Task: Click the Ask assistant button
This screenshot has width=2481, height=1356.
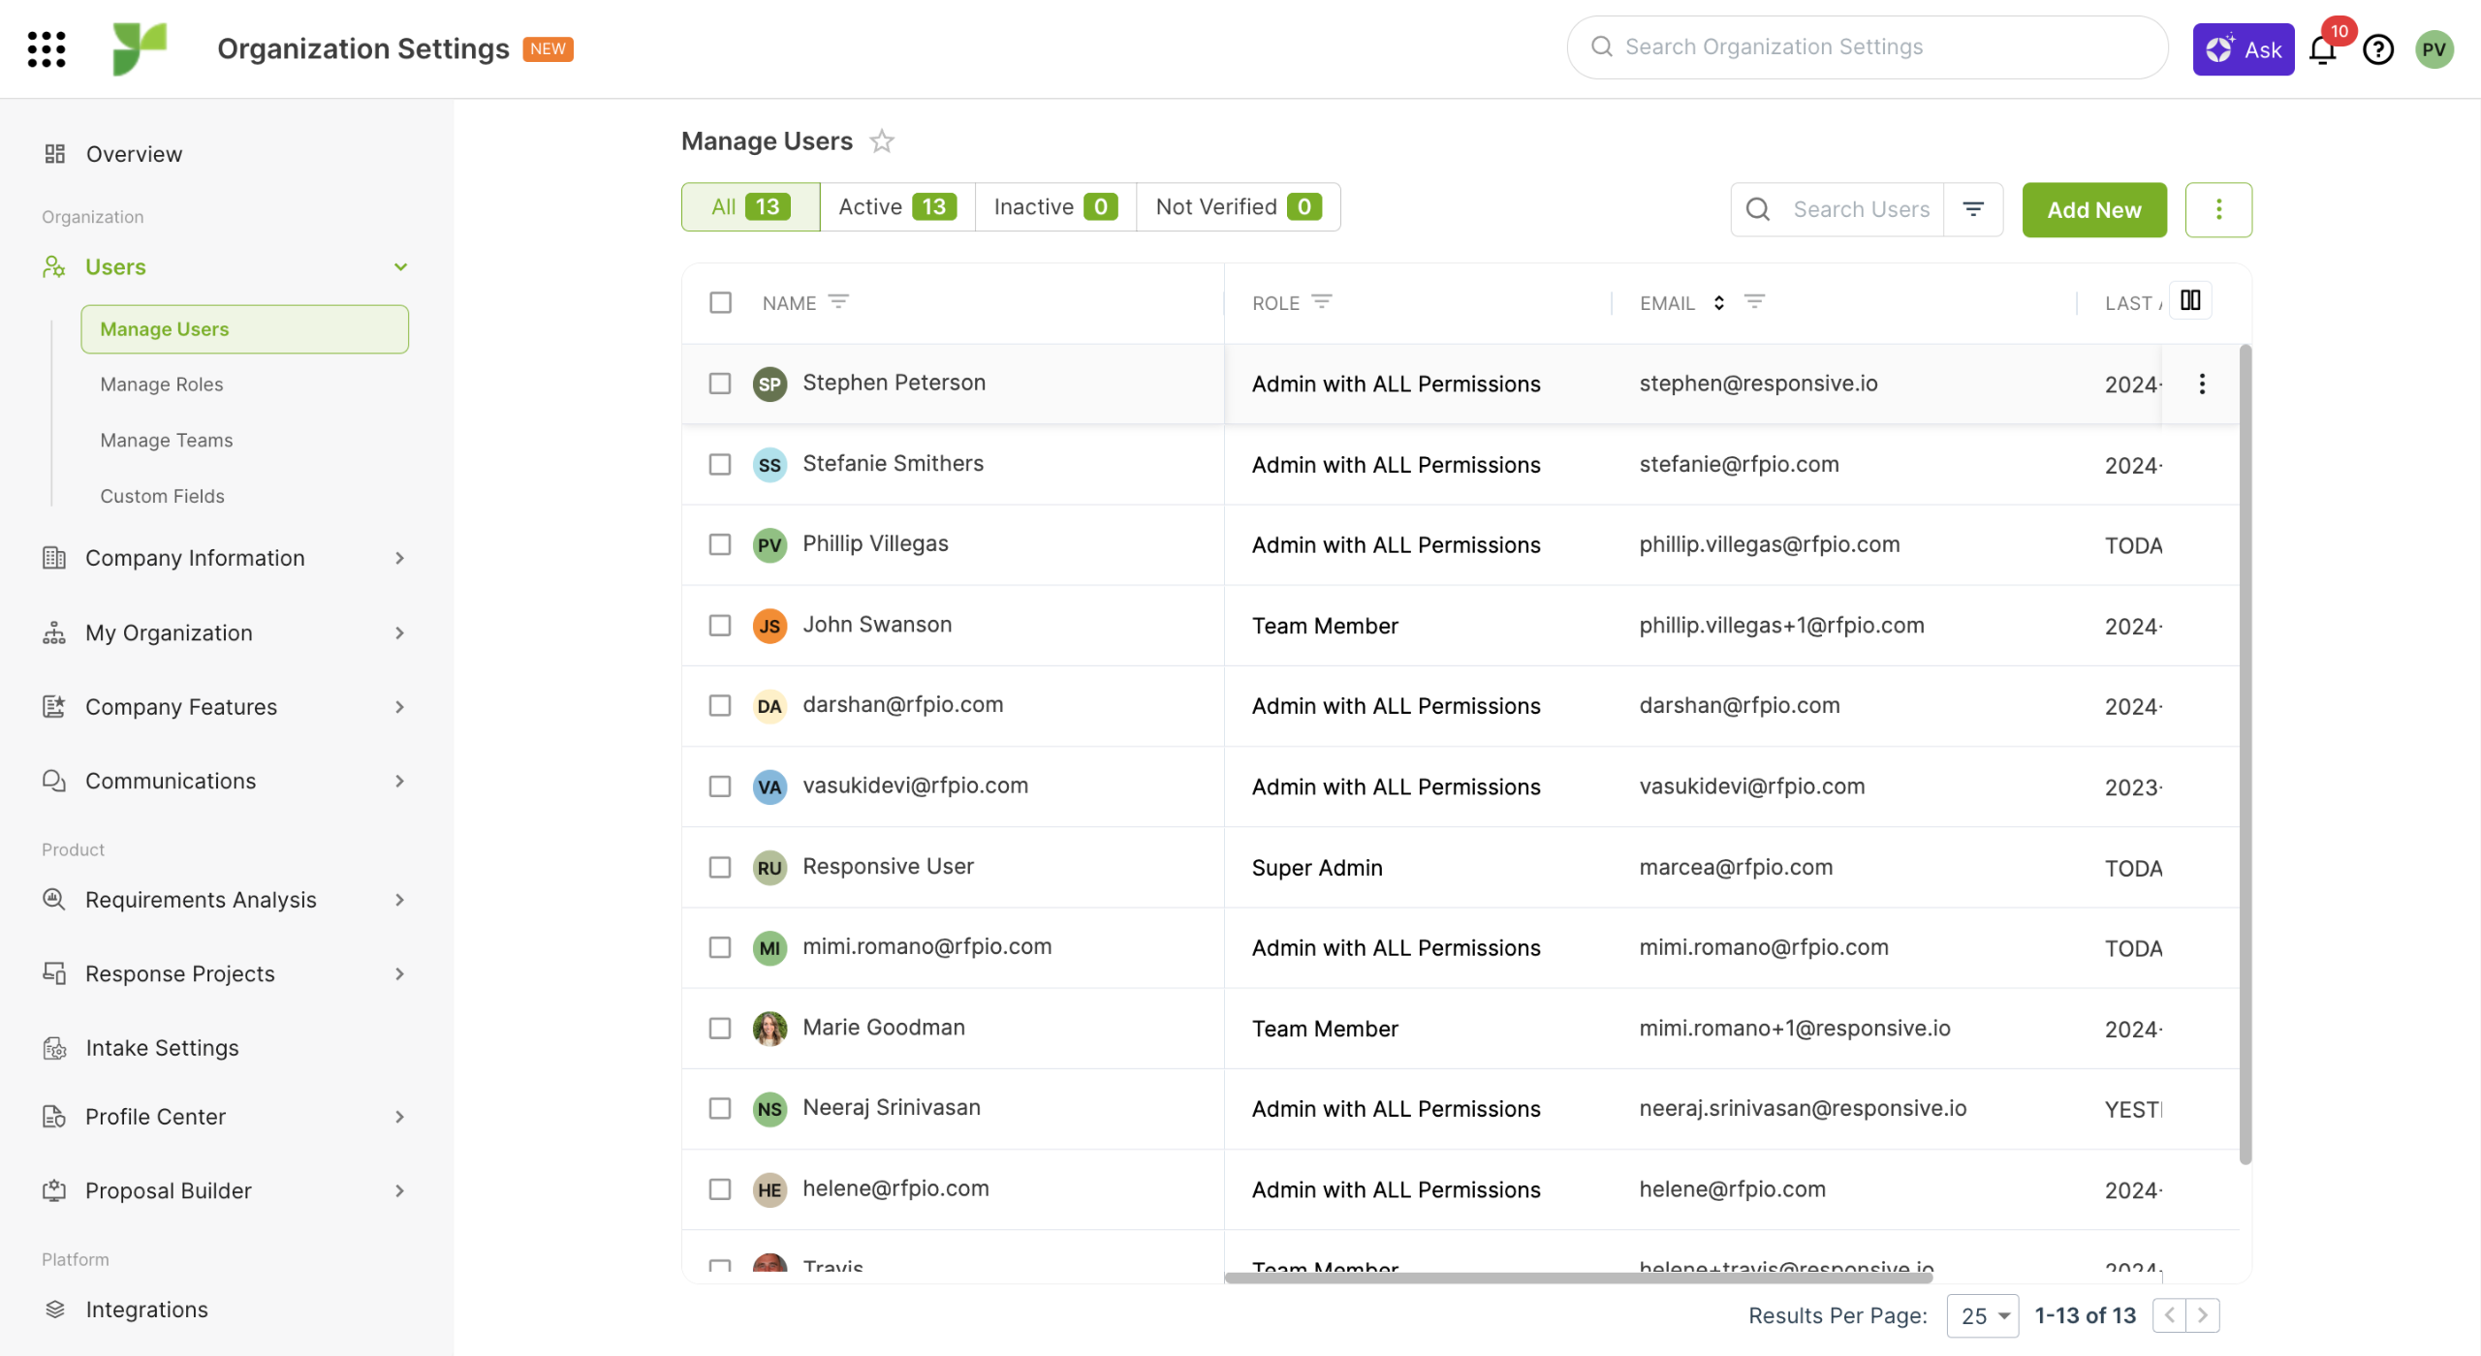Action: click(2243, 49)
